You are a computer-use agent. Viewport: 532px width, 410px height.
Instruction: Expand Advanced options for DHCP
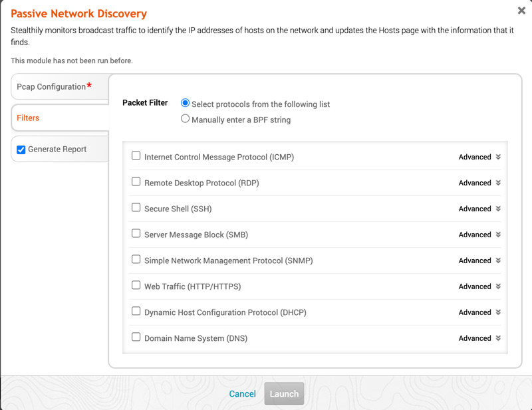pos(479,313)
